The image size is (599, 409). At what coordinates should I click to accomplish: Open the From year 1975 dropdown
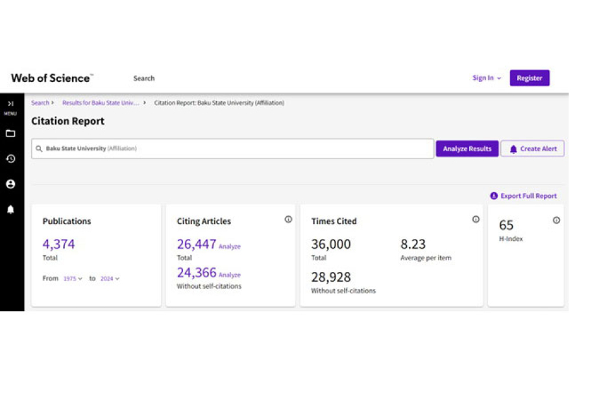(73, 279)
